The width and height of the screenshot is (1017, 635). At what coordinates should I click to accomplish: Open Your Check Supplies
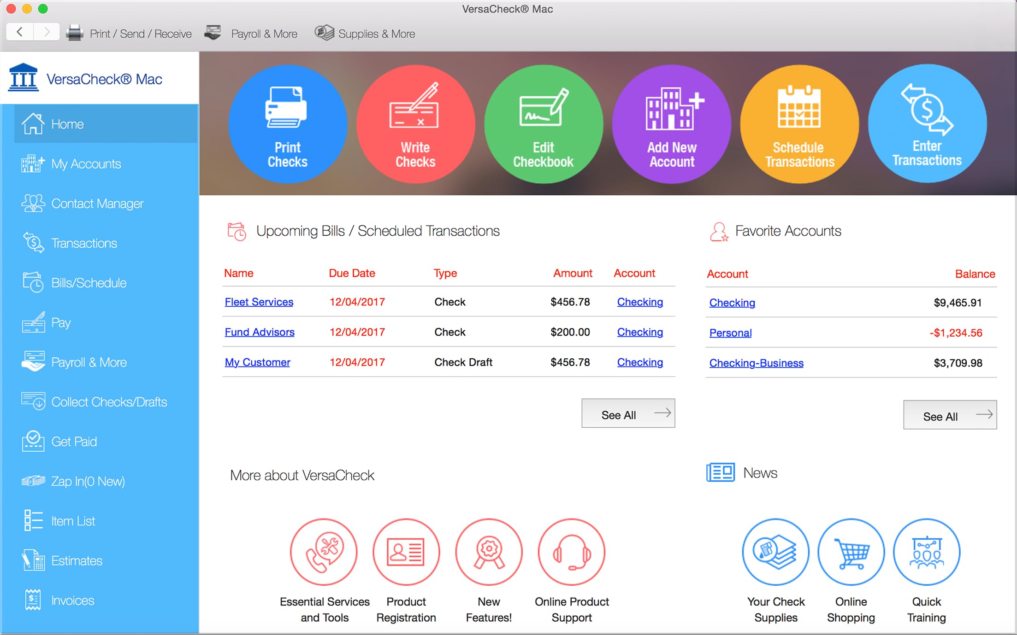point(775,552)
